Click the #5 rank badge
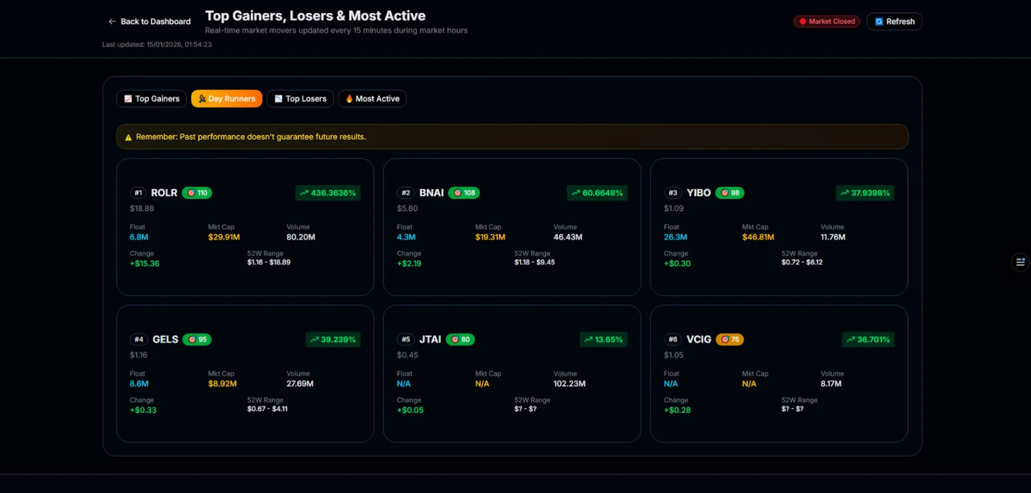Screen dimensions: 1031x493 point(405,339)
